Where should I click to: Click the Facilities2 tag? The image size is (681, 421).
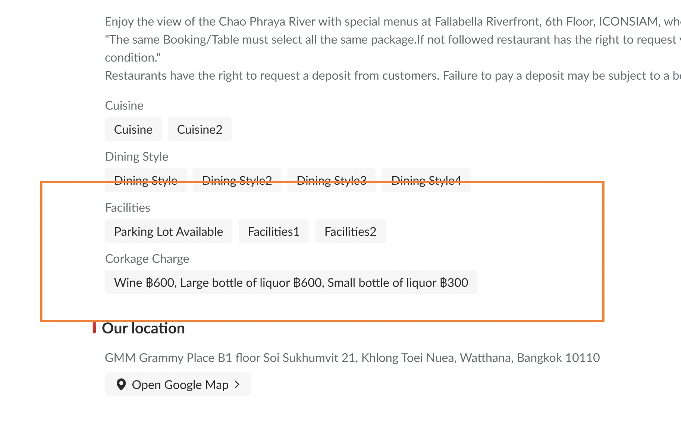point(350,231)
